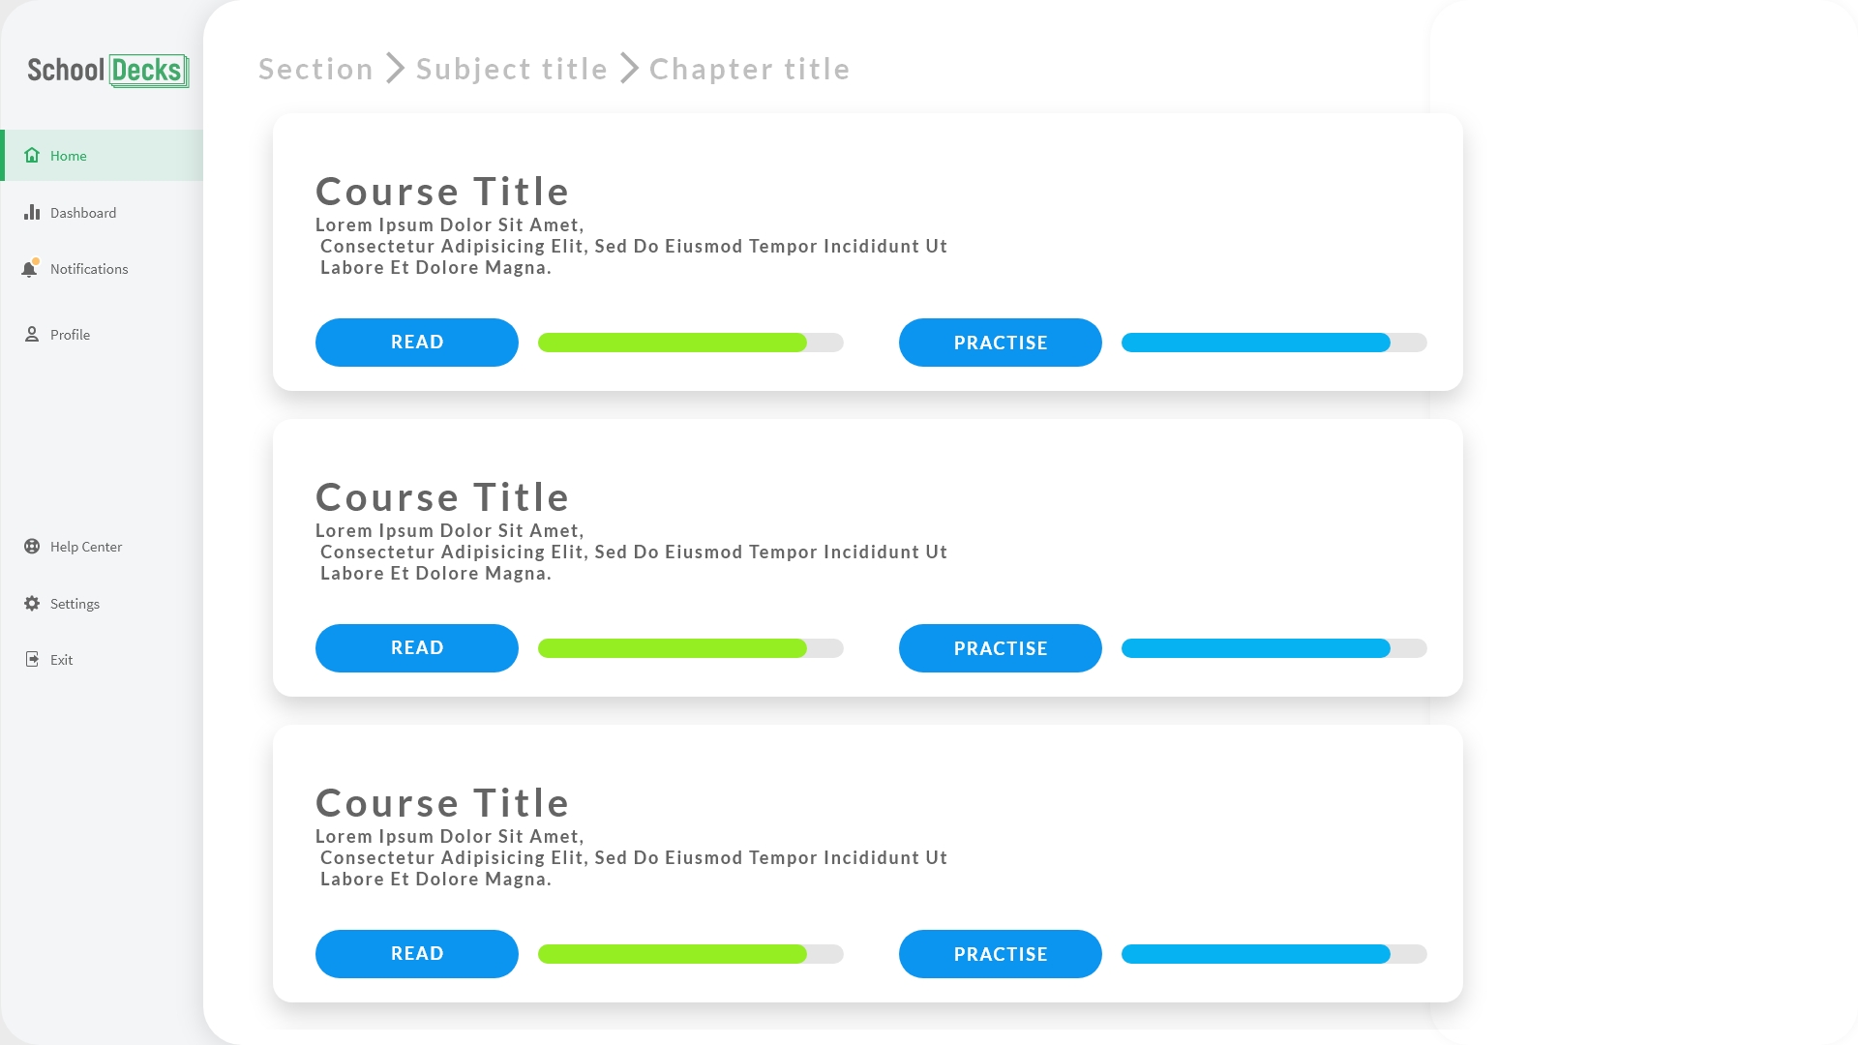
Task: Go to Section breadcrumb link
Action: pos(315,70)
